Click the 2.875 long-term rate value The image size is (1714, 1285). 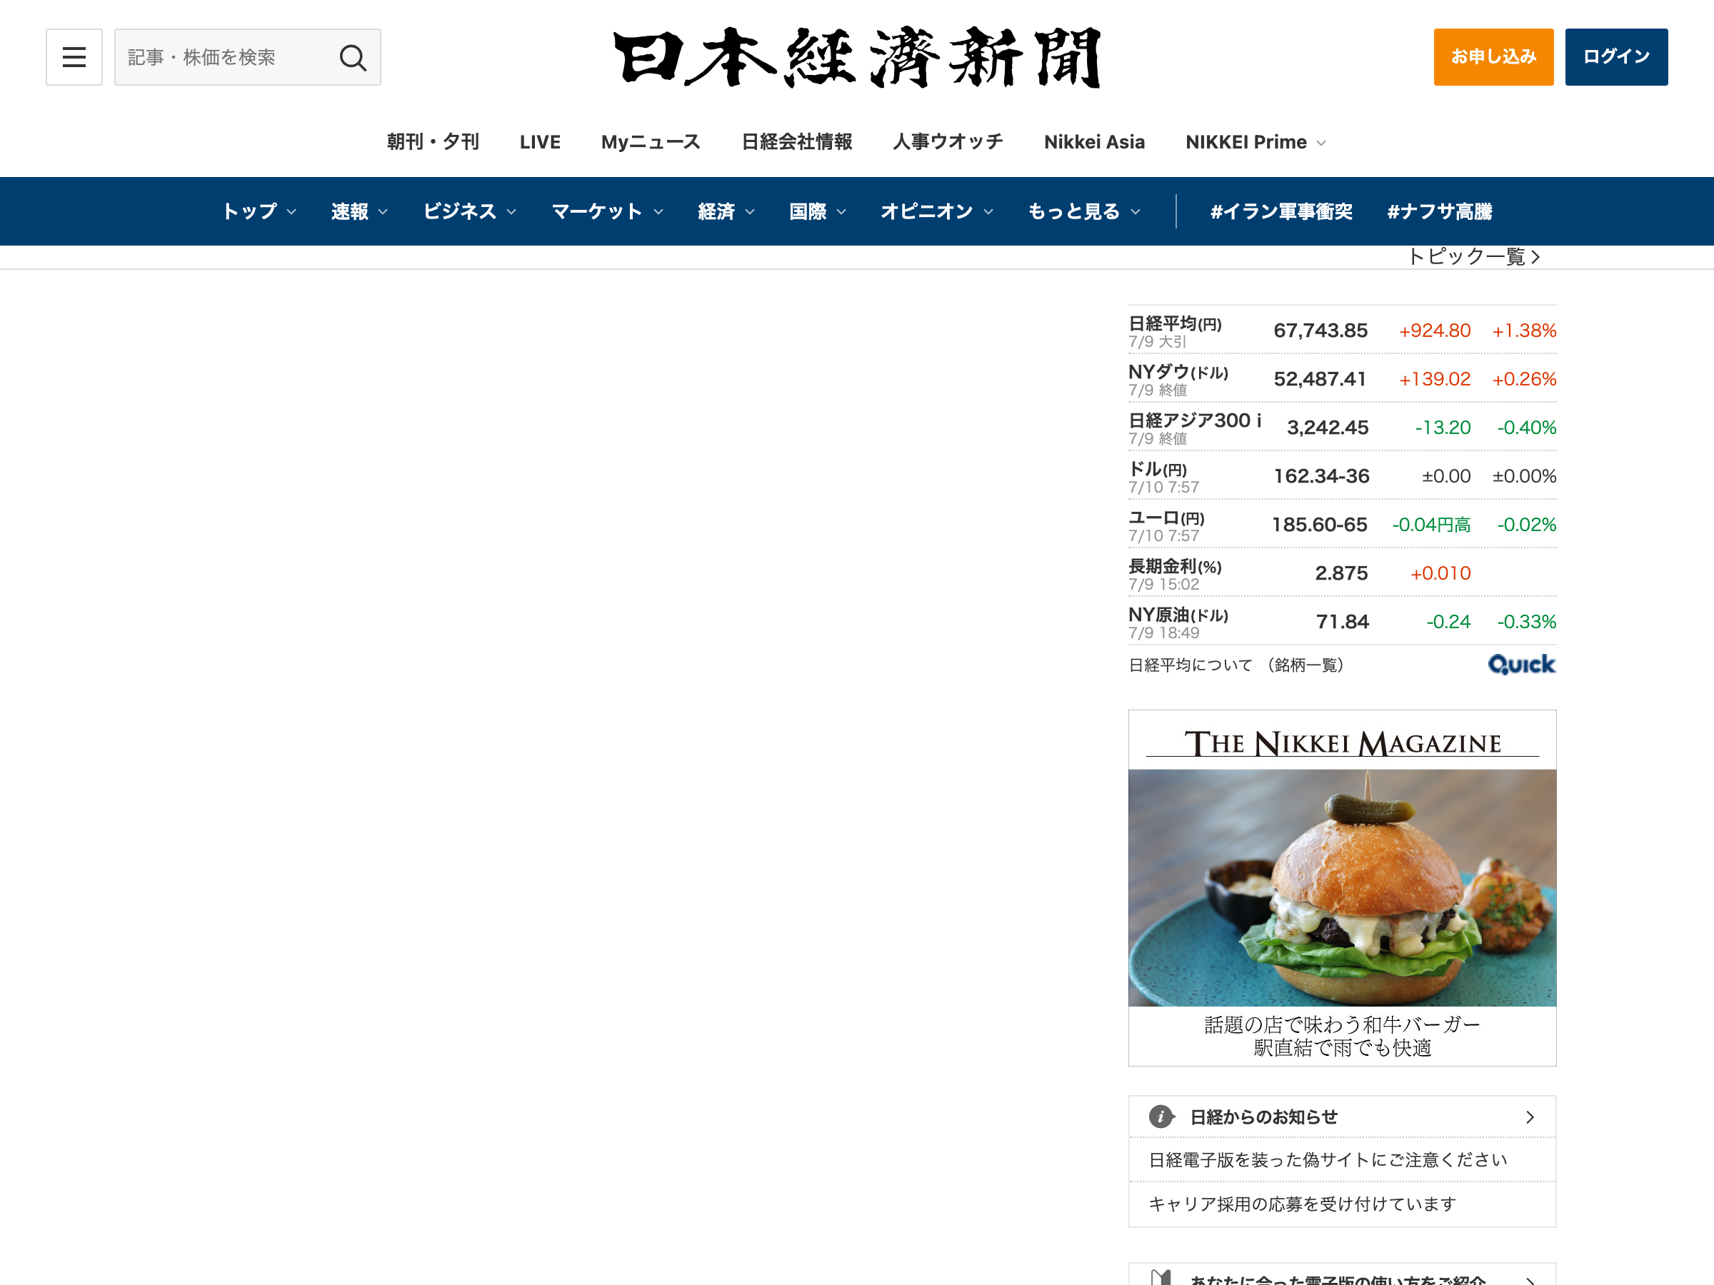1341,573
